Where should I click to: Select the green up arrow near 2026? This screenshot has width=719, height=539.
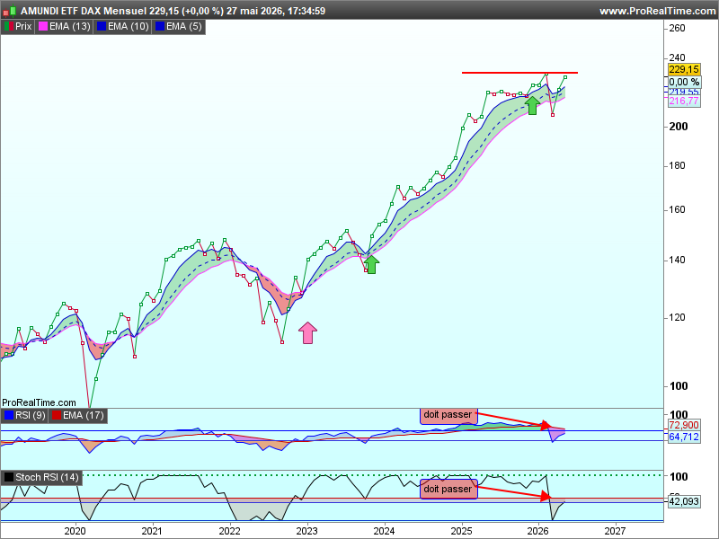point(532,105)
